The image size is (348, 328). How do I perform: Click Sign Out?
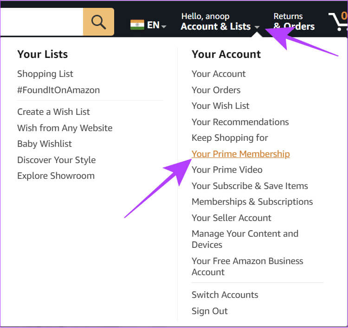click(x=210, y=311)
